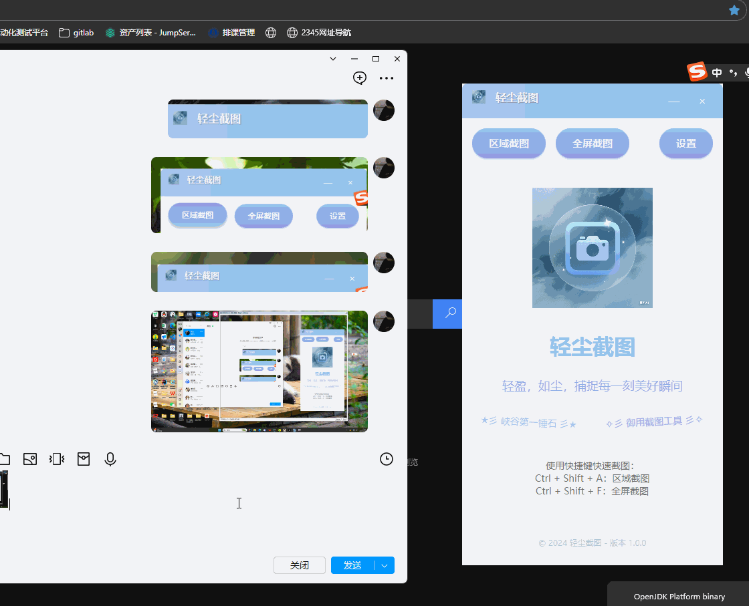This screenshot has height=606, width=749.
Task: Open the 排课管理 bookmark
Action: [231, 33]
